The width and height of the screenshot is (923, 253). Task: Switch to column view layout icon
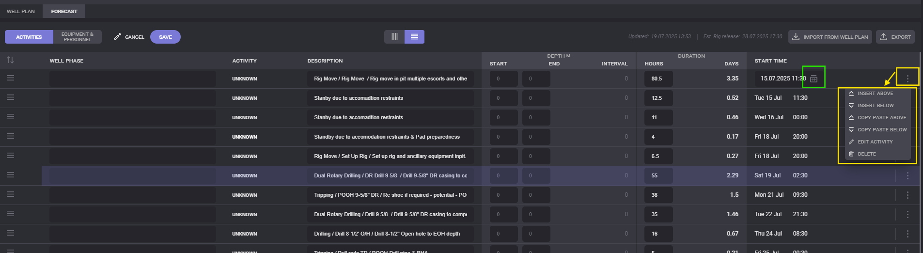pos(394,37)
